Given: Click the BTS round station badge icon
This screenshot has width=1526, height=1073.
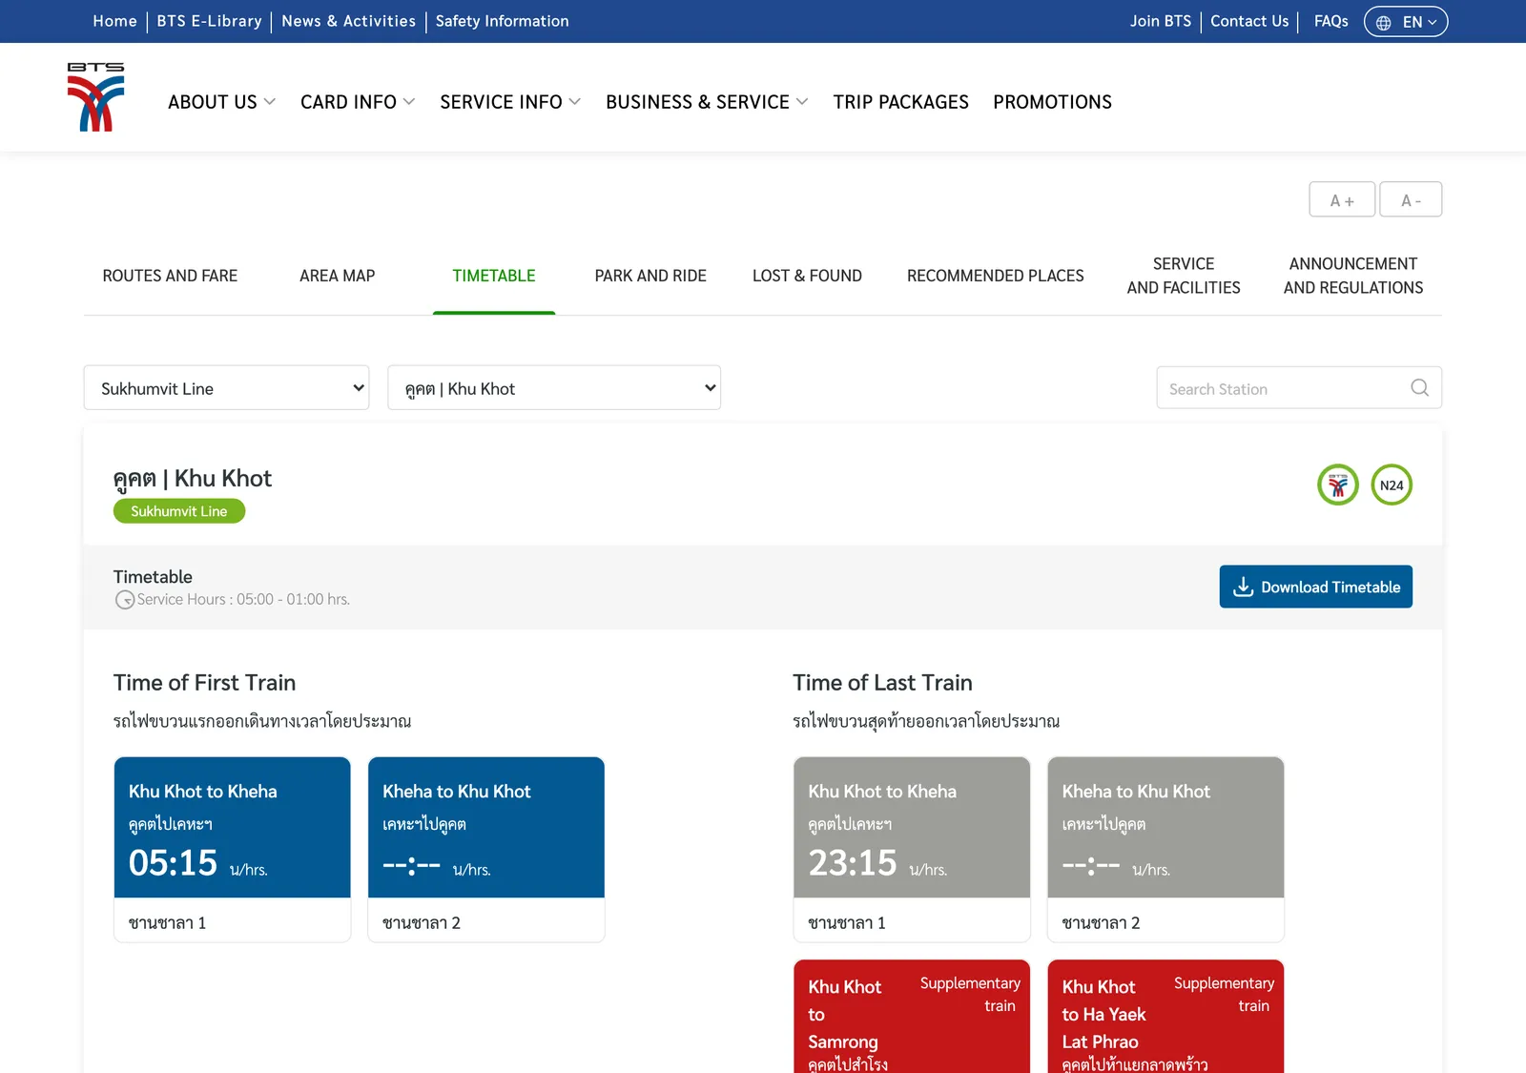Looking at the screenshot, I should click(x=1338, y=485).
